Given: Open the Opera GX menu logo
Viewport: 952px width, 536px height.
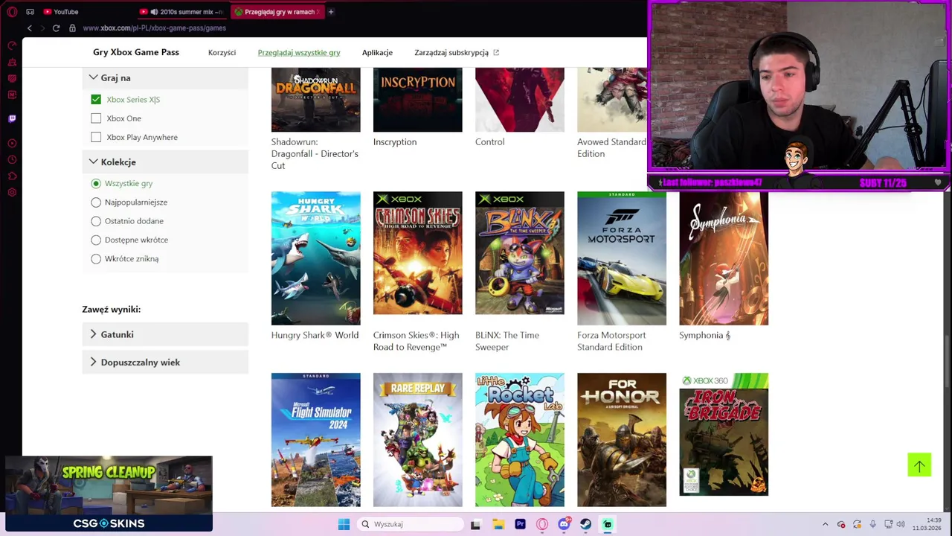Looking at the screenshot, I should click(x=12, y=12).
